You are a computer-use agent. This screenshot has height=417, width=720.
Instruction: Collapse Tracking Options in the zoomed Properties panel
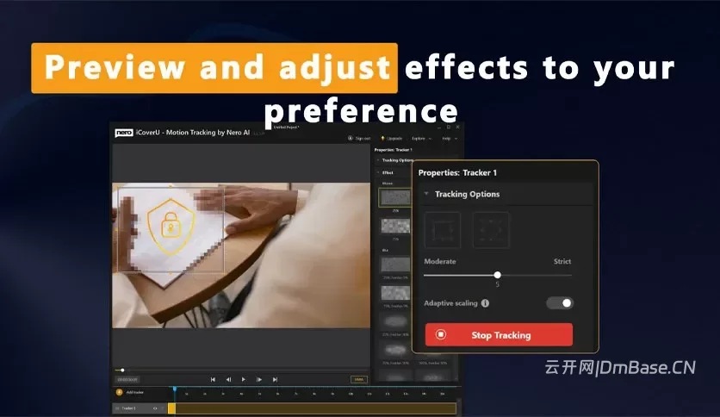[426, 194]
